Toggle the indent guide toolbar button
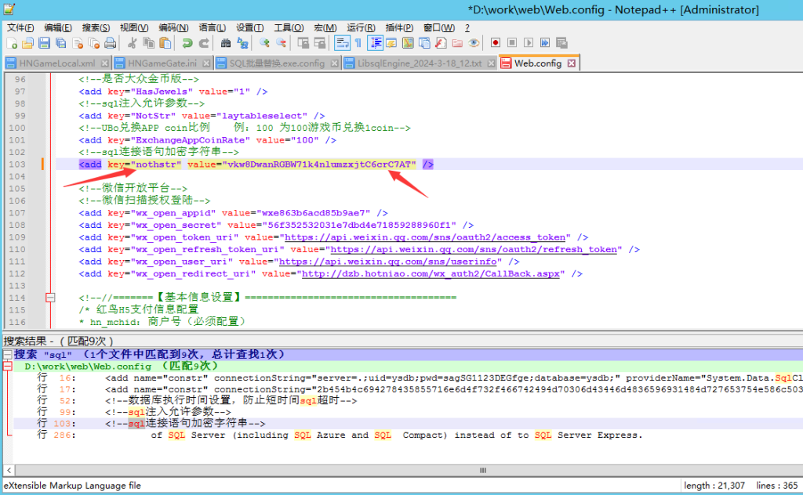The width and height of the screenshot is (803, 495). tap(376, 43)
